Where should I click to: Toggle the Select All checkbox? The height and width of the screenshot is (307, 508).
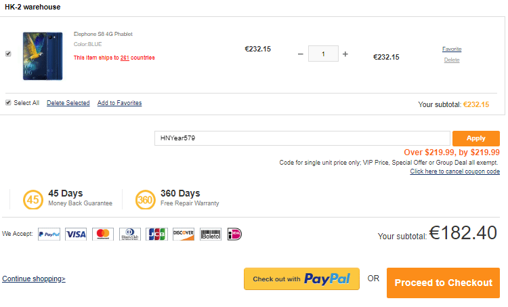tap(8, 103)
